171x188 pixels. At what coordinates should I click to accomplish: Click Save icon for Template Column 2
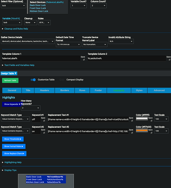point(169,60)
